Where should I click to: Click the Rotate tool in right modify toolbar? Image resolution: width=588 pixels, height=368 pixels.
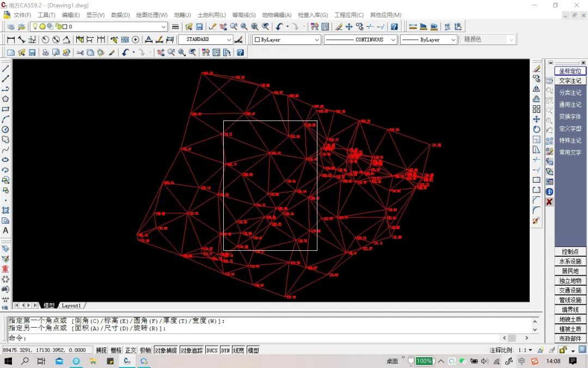[x=537, y=129]
